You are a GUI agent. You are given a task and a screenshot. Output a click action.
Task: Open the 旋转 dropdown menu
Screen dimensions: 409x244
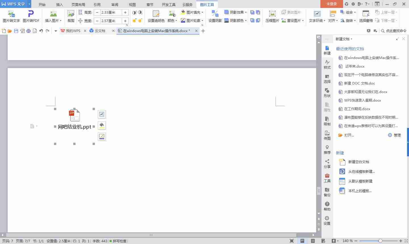tap(348, 20)
